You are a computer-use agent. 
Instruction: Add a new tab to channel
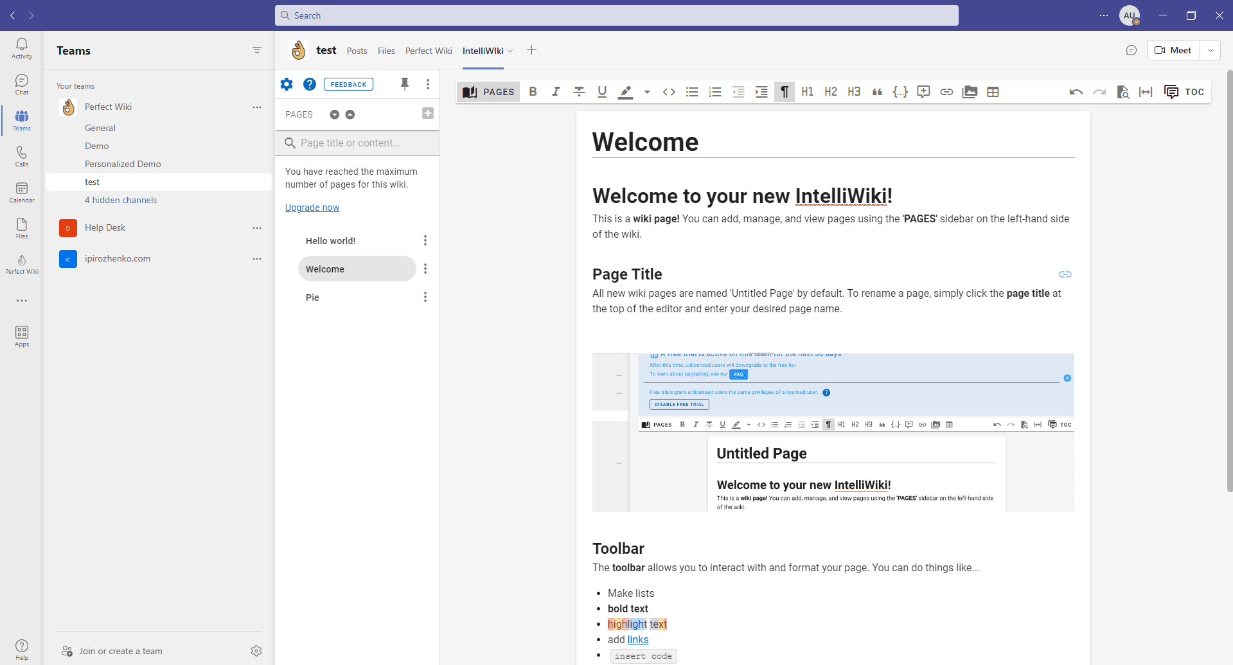[x=531, y=50]
